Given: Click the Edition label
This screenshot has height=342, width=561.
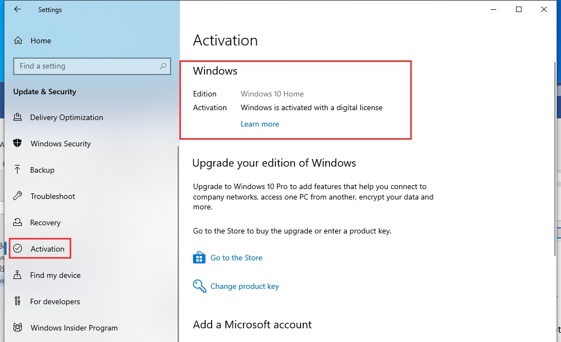Looking at the screenshot, I should 205,94.
